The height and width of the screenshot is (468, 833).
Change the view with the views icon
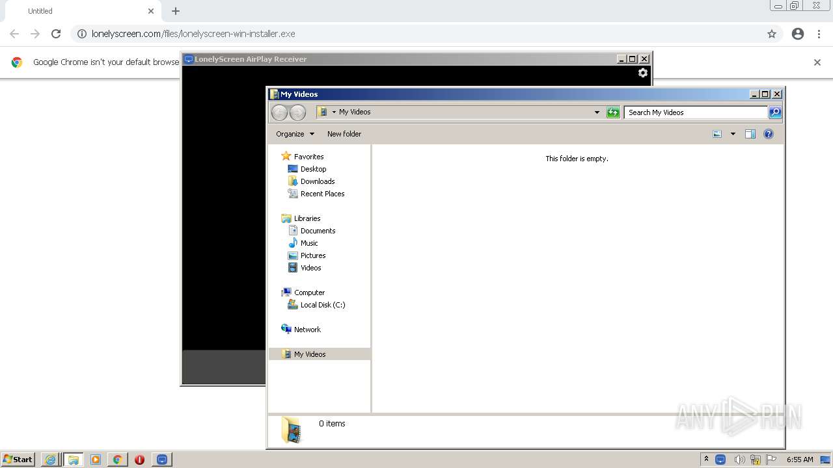pos(717,134)
